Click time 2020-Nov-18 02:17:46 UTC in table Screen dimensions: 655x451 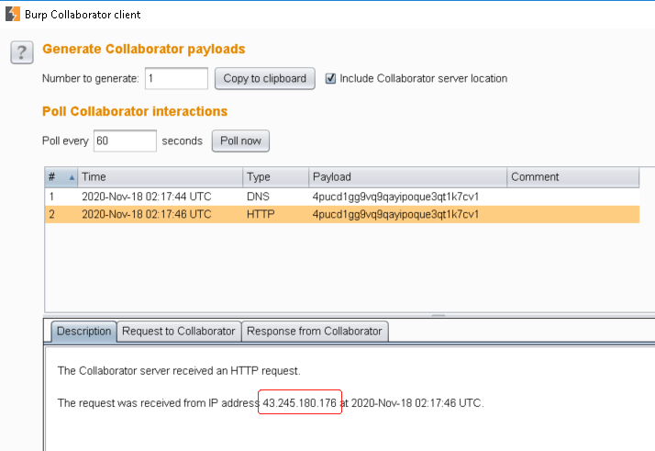click(147, 214)
